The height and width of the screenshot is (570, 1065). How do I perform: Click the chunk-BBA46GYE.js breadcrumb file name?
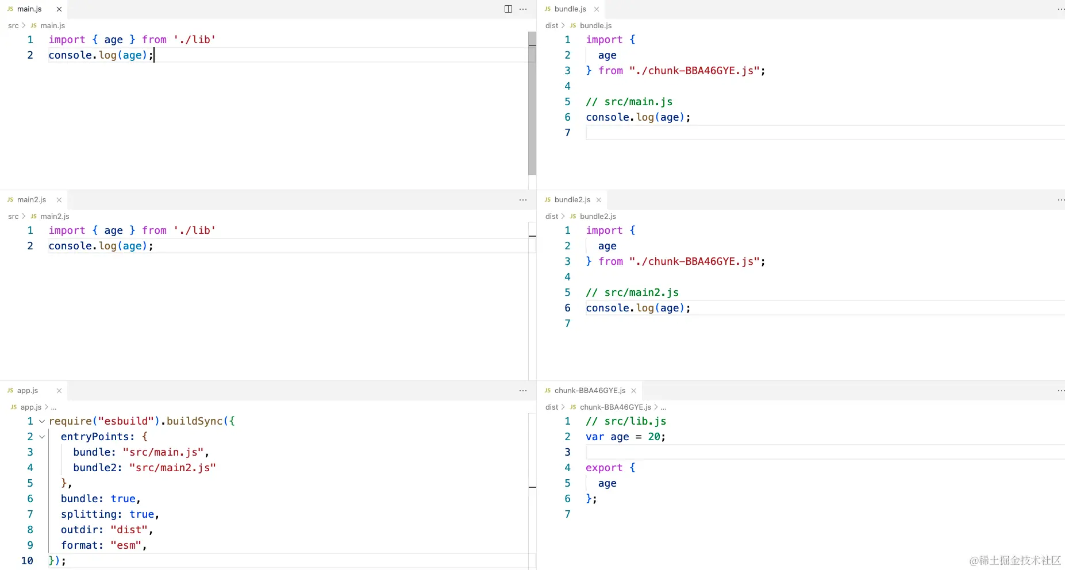[615, 407]
